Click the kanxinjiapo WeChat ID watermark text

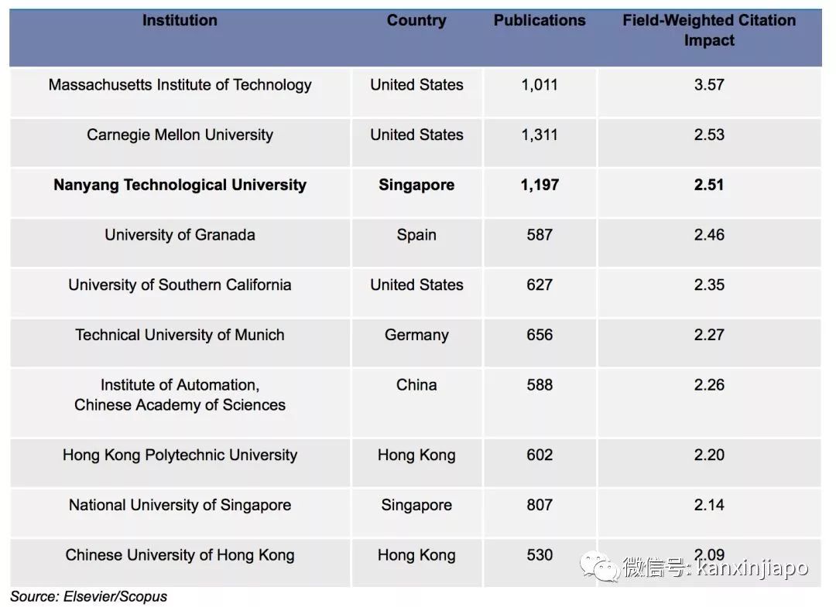tap(752, 568)
